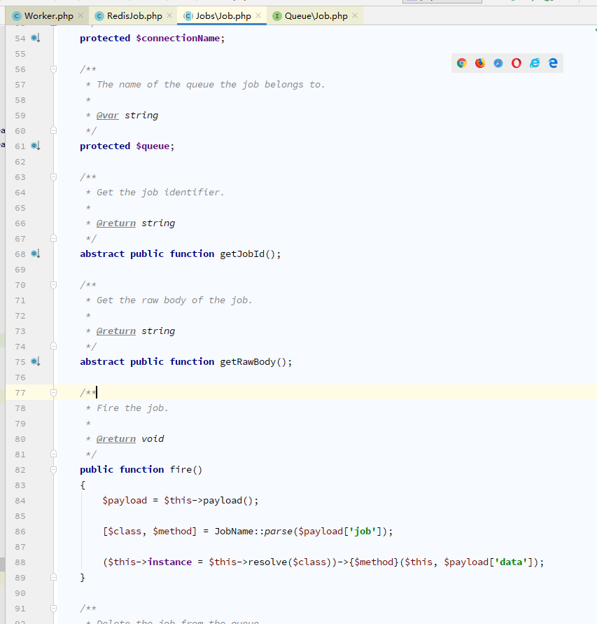Open in Internet Explorer browser icon
Viewport: 597px width, 624px height.
click(x=535, y=63)
